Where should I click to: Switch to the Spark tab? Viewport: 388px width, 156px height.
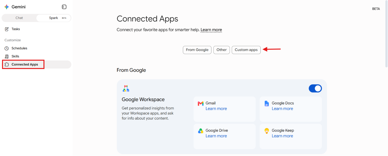[54, 18]
